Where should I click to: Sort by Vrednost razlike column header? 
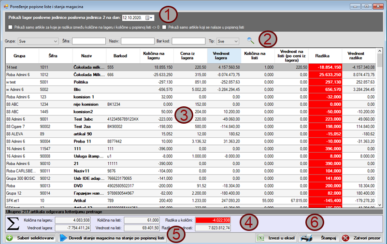tap(359, 56)
